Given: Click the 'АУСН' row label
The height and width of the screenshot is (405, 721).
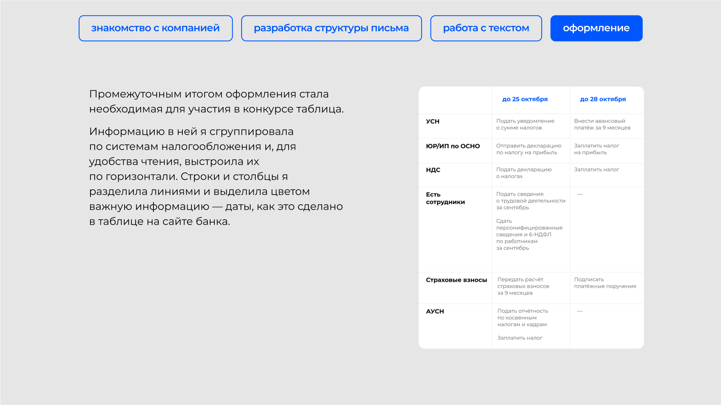Looking at the screenshot, I should coord(435,311).
